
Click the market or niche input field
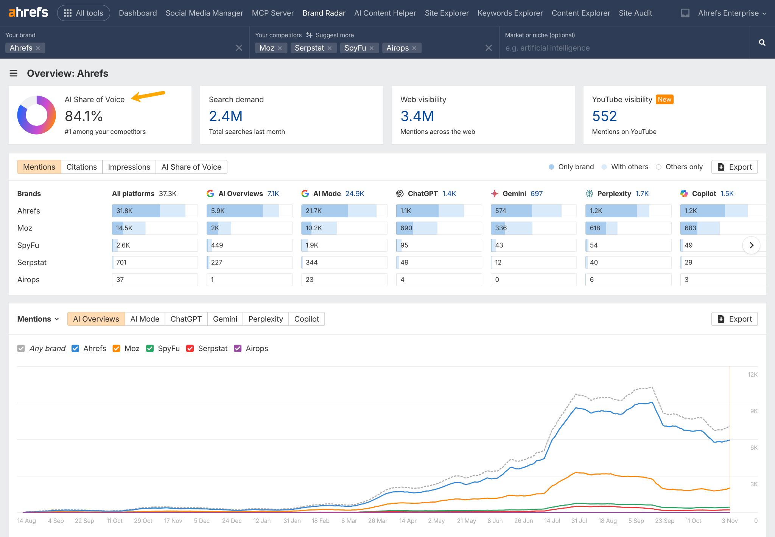pos(605,48)
